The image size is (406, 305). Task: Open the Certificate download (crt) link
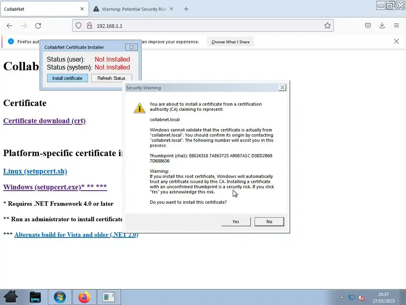pyautogui.click(x=44, y=121)
